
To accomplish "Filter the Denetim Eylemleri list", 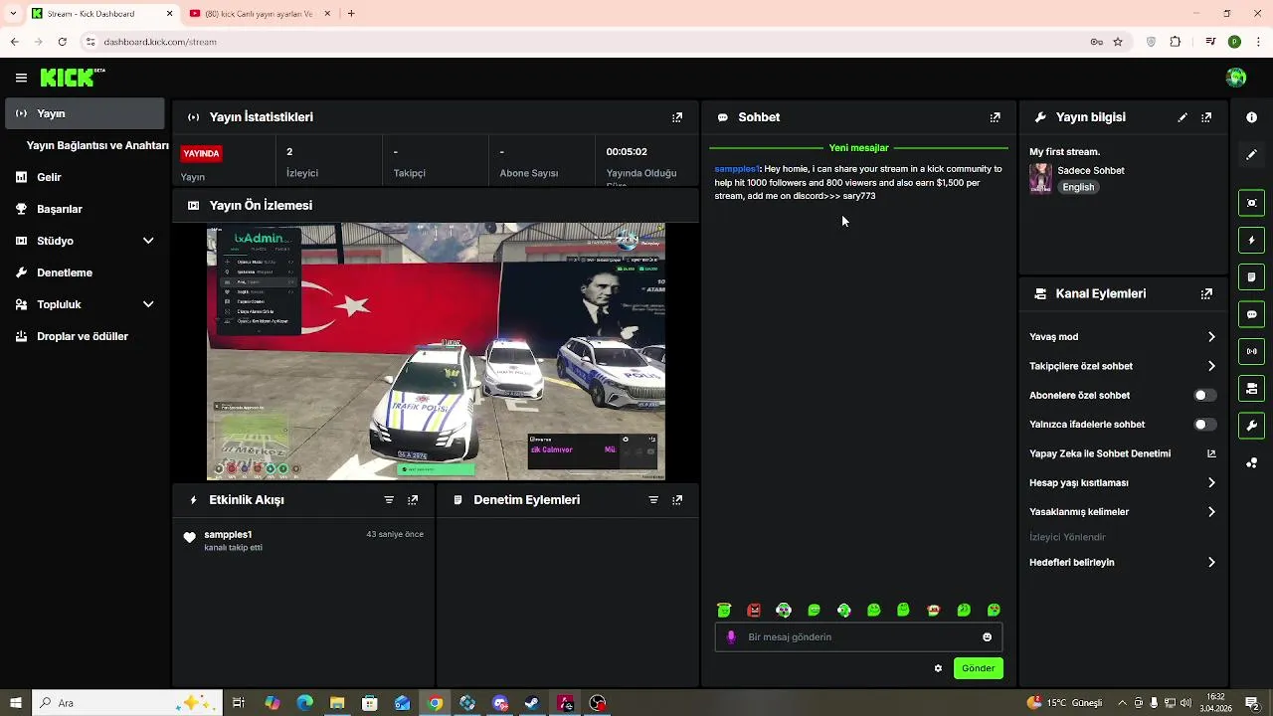I will [x=653, y=500].
